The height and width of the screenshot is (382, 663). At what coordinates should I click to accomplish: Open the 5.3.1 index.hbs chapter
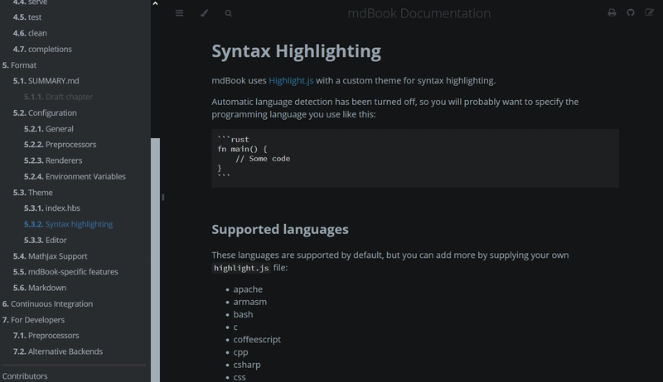62,208
